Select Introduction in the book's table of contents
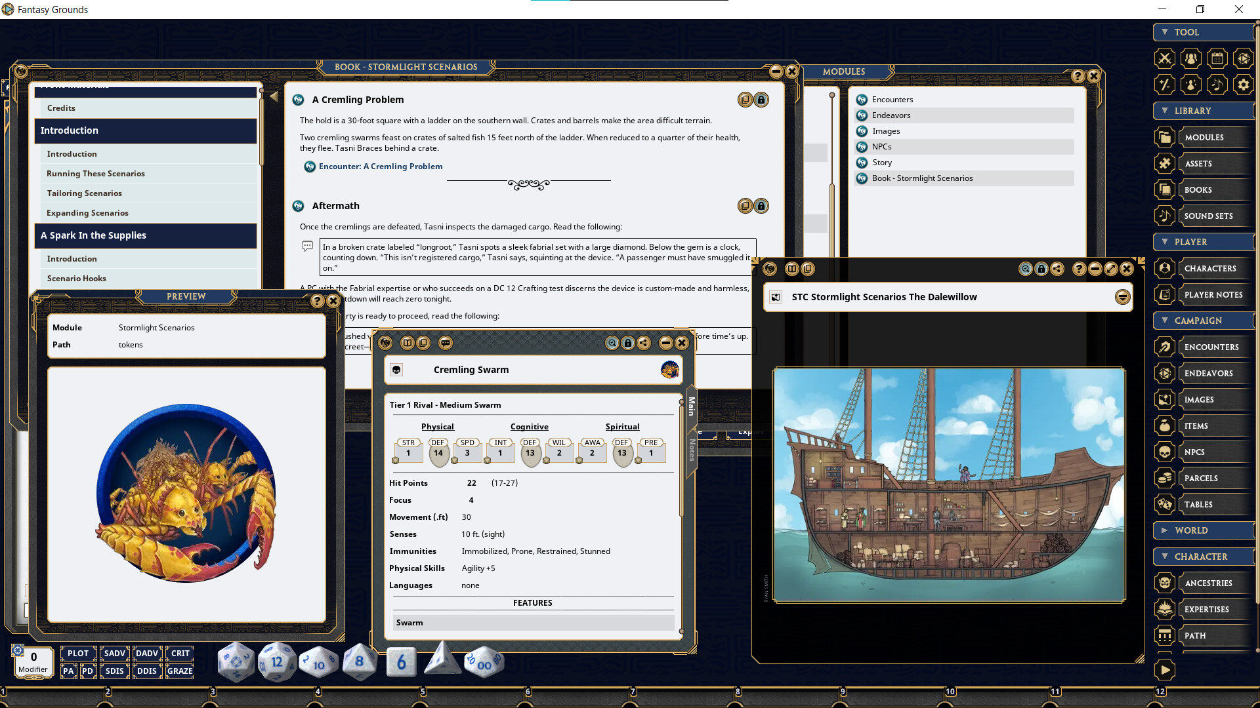This screenshot has height=708, width=1260. point(72,153)
